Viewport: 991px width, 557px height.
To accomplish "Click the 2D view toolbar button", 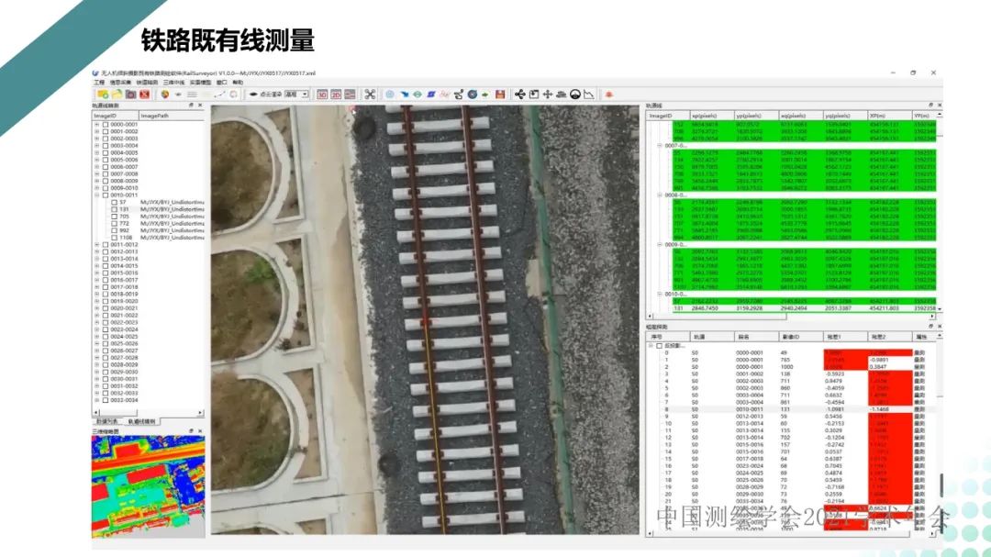I will coord(336,94).
